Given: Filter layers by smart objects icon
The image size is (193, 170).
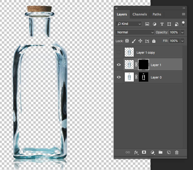Looking at the screenshot, I should 177,24.
